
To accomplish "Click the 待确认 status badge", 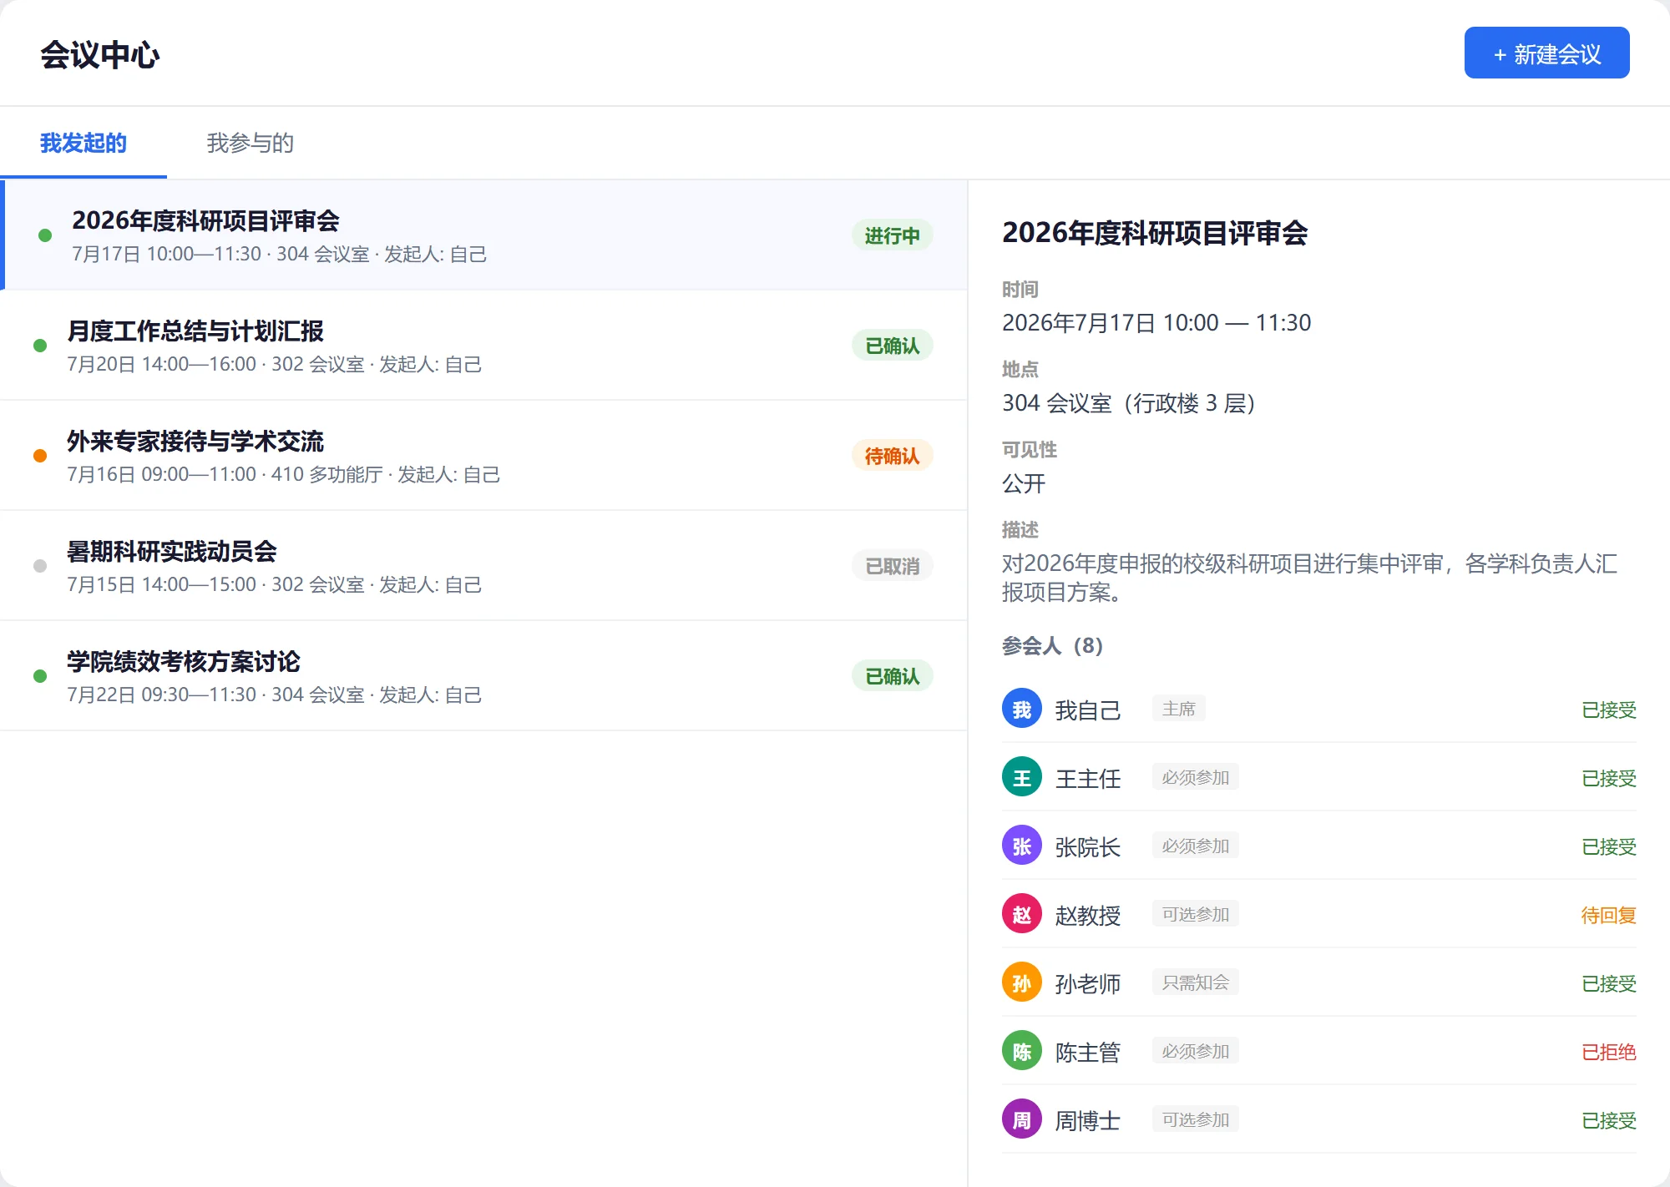I will pyautogui.click(x=892, y=456).
